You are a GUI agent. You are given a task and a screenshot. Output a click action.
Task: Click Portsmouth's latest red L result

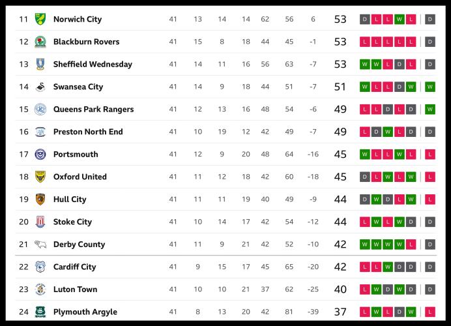coord(430,155)
